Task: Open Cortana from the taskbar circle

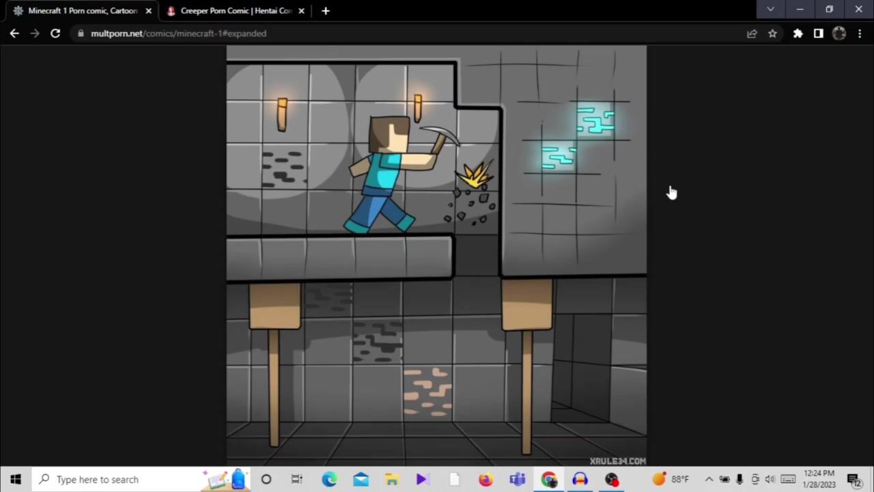Action: click(x=266, y=479)
